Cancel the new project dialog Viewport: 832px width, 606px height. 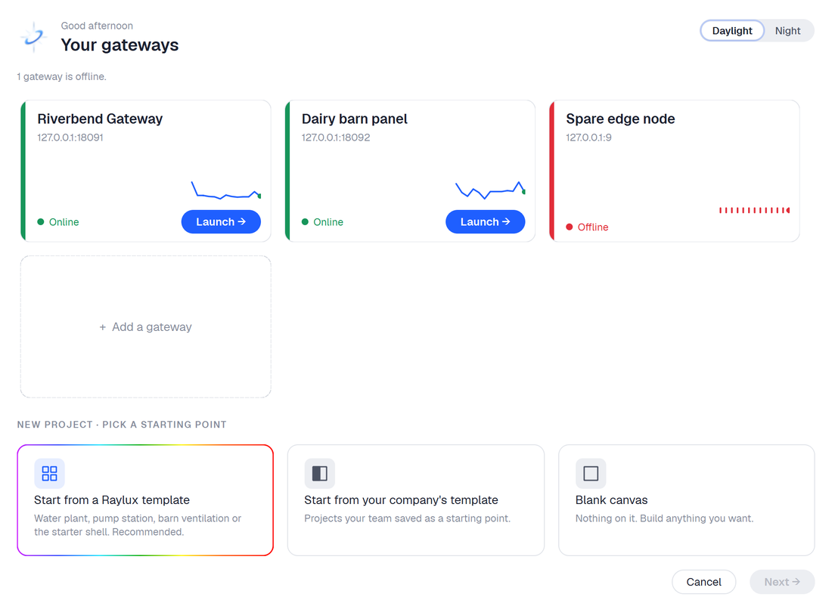coord(703,582)
